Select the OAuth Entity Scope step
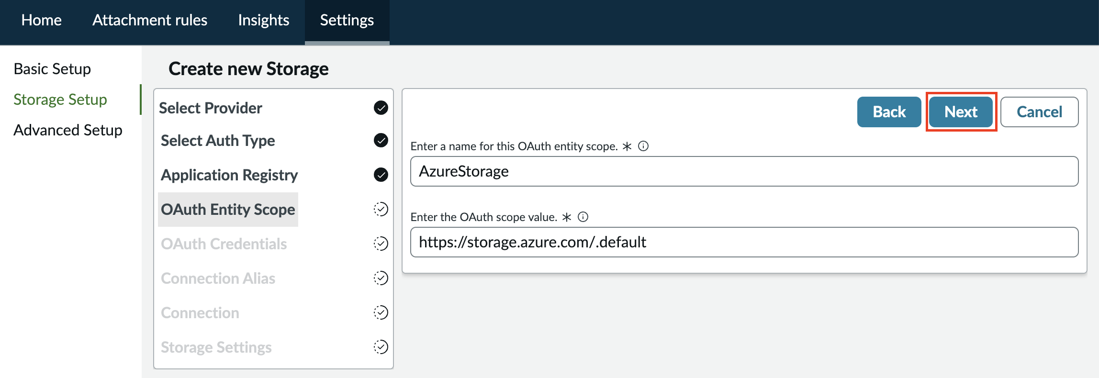Viewport: 1099px width, 378px height. 228,210
